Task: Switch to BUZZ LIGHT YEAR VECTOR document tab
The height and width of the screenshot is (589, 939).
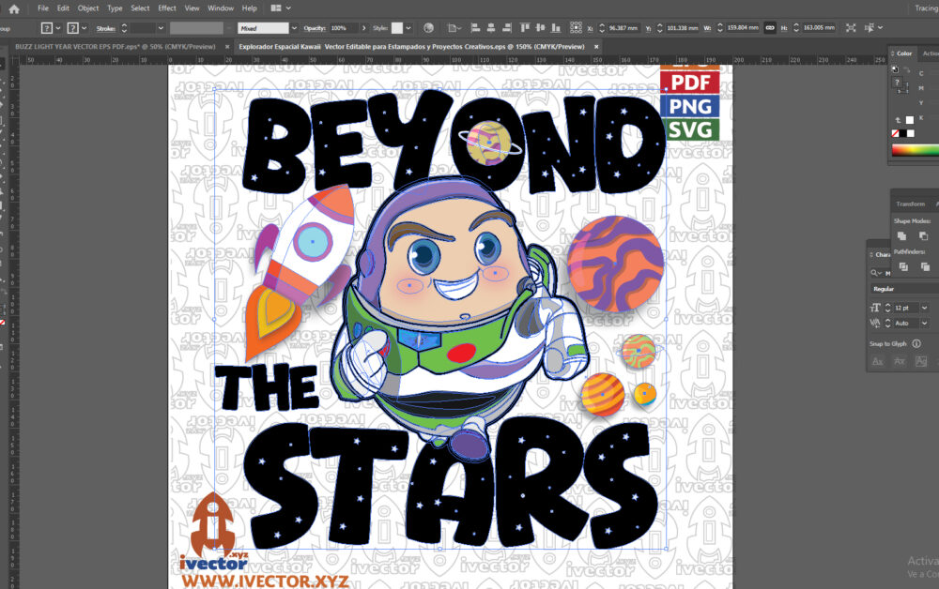Action: [115, 47]
